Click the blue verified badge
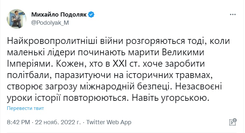This screenshot has width=245, height=133. [x=92, y=15]
